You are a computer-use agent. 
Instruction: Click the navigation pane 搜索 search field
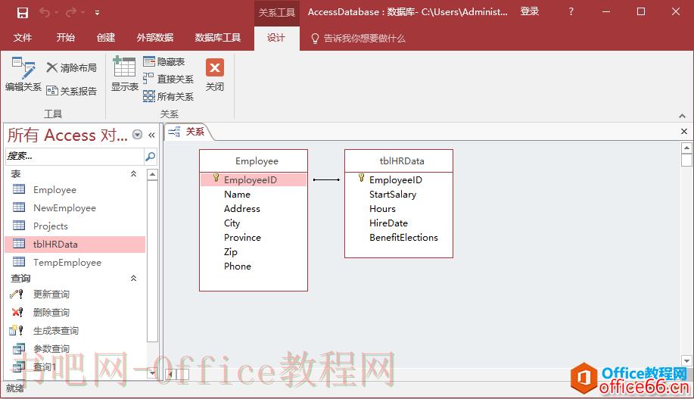pos(74,156)
